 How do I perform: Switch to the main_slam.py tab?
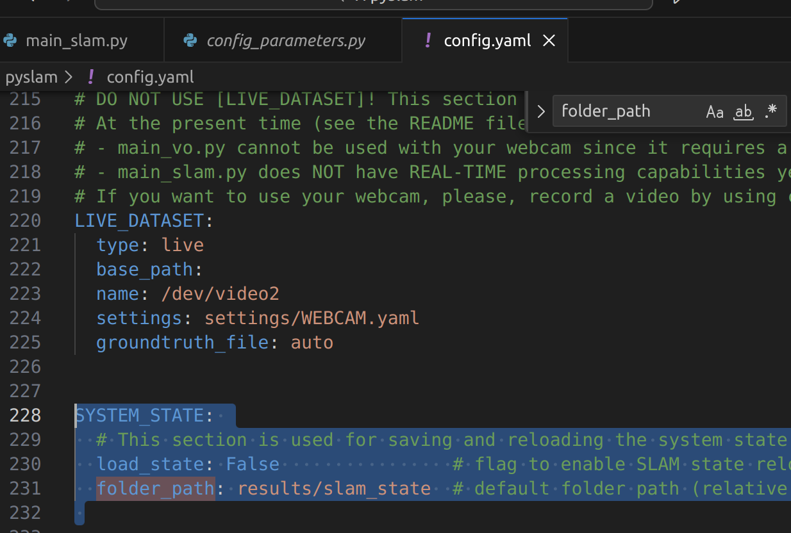(64, 41)
